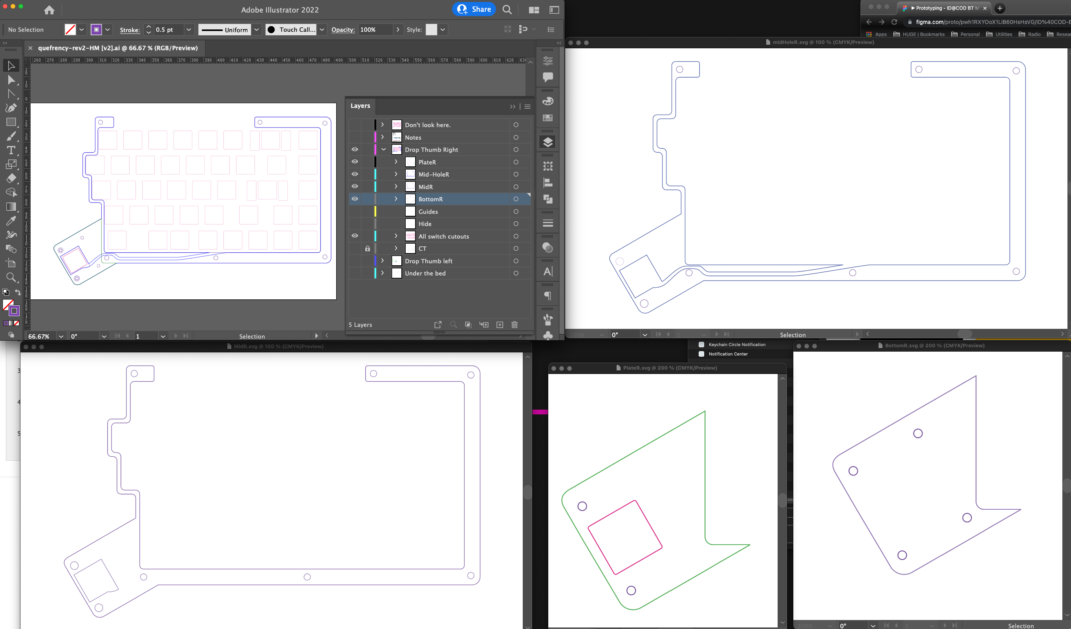1071x629 pixels.
Task: Select the Direct Selection tool
Action: point(11,80)
